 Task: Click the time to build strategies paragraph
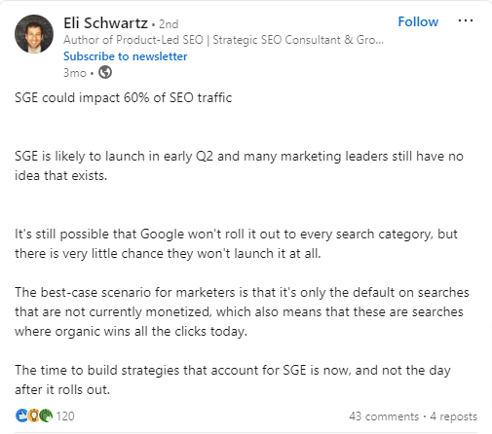(233, 380)
